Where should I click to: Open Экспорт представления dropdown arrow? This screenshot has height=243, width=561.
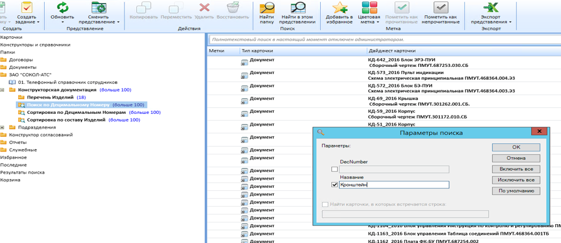pyautogui.click(x=510, y=22)
